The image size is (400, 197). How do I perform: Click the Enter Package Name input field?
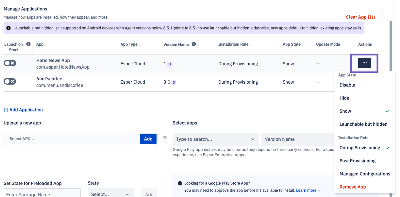(42, 193)
